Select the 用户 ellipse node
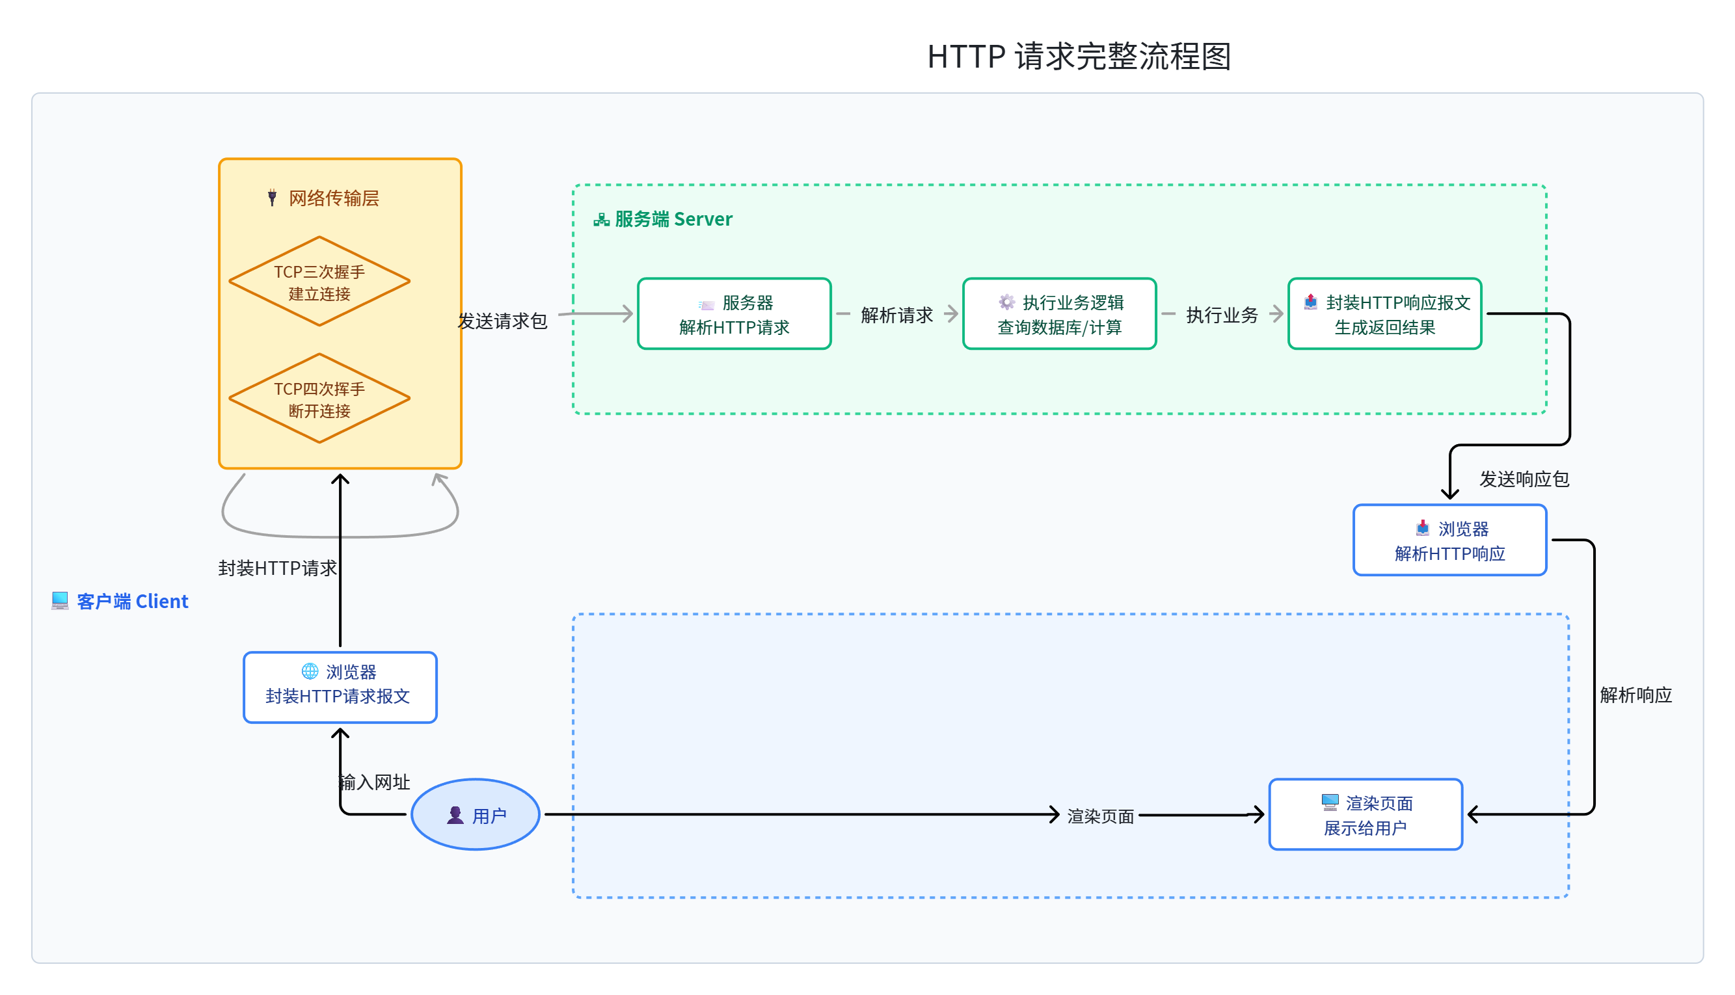Image resolution: width=1735 pixels, height=995 pixels. [x=475, y=814]
